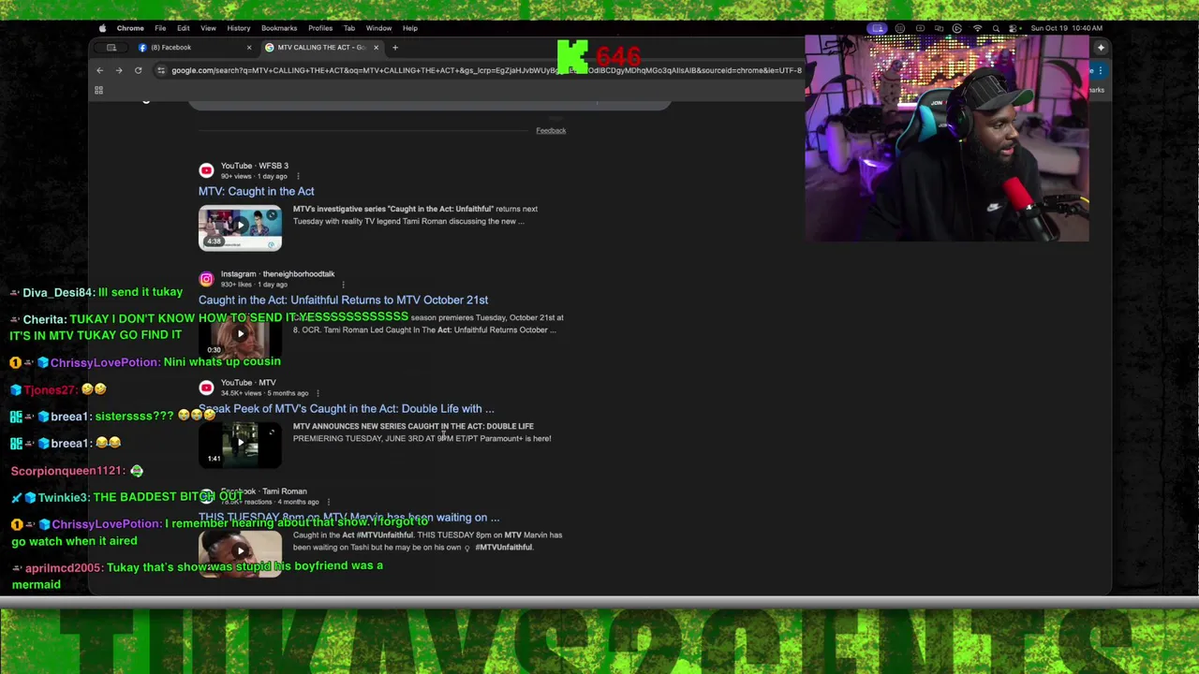The image size is (1199, 674).
Task: Open the Window menu
Action: [x=378, y=28]
